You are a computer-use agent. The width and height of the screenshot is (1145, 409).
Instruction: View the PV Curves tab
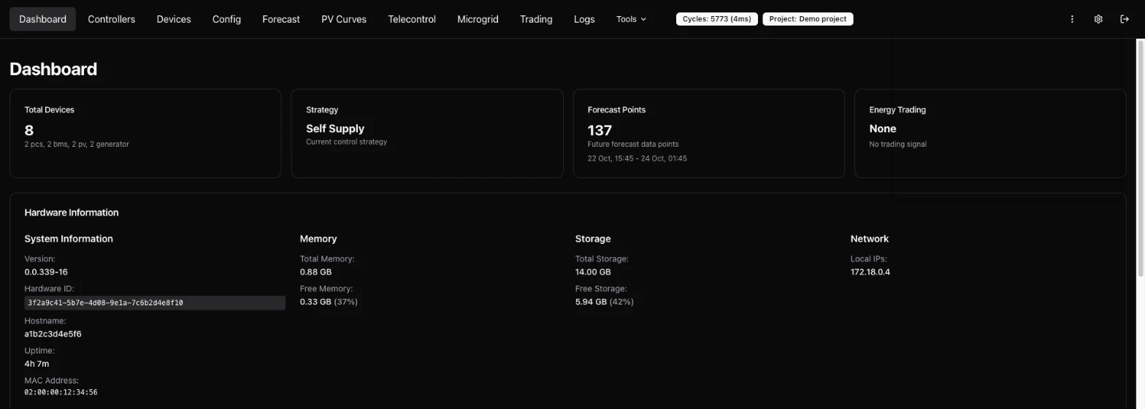[x=344, y=19]
